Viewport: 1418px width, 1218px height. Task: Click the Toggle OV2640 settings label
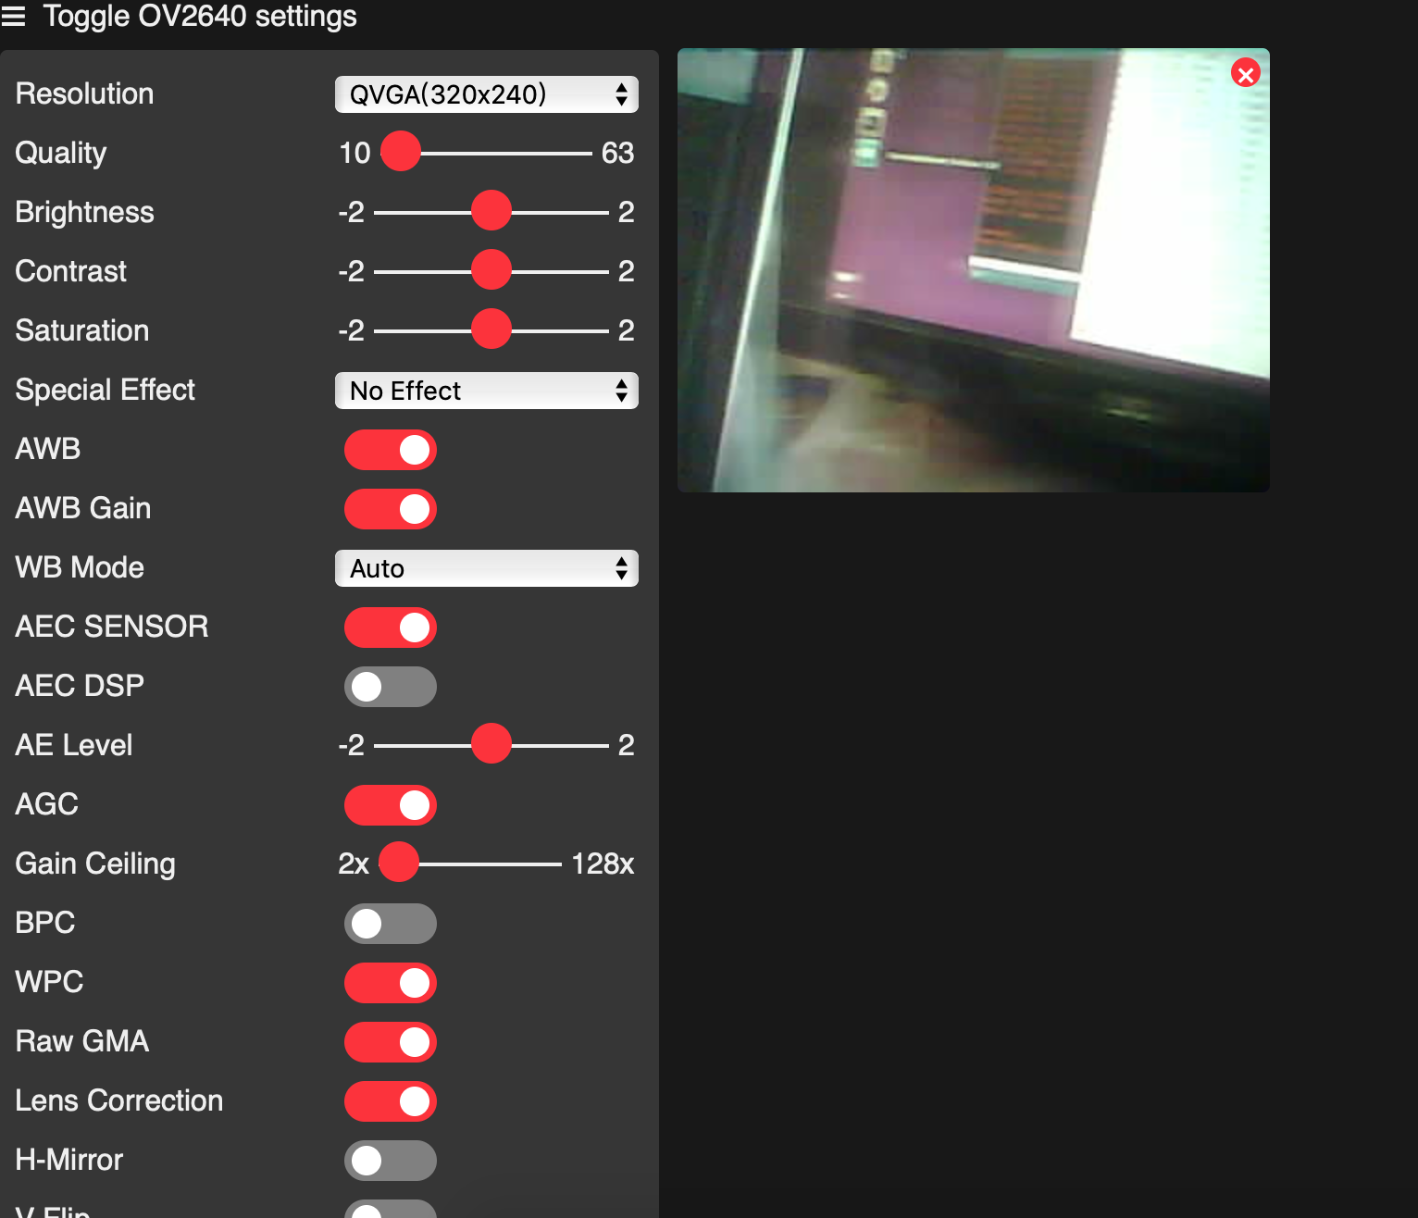tap(200, 17)
